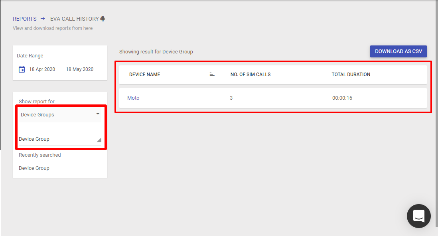Open the chat support widget
Image resolution: width=438 pixels, height=236 pixels.
coord(419,216)
